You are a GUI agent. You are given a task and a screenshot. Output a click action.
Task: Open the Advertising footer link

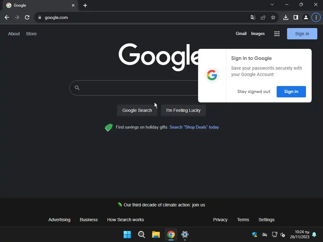coord(59,220)
